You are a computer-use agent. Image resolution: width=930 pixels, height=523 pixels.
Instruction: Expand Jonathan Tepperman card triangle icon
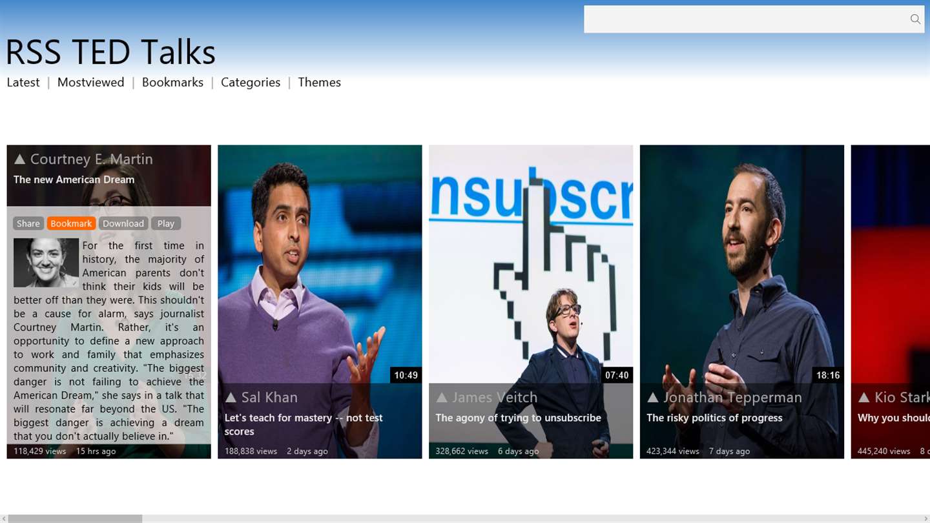pyautogui.click(x=653, y=397)
